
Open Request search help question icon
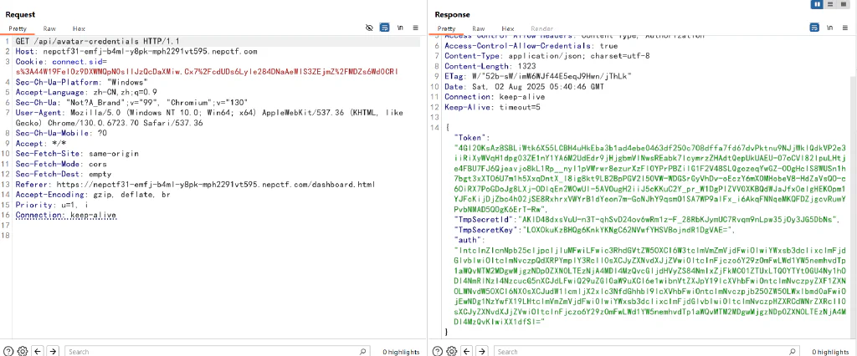[8, 351]
